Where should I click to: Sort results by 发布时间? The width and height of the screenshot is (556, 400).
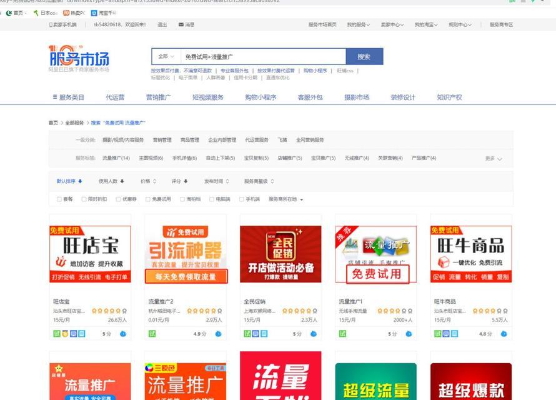pos(217,181)
